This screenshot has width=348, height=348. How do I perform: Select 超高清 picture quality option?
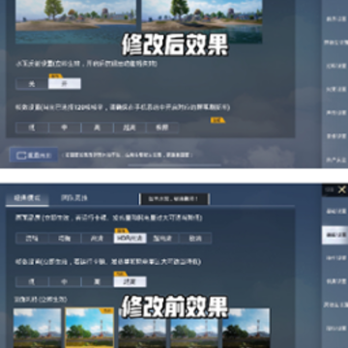tap(162, 239)
